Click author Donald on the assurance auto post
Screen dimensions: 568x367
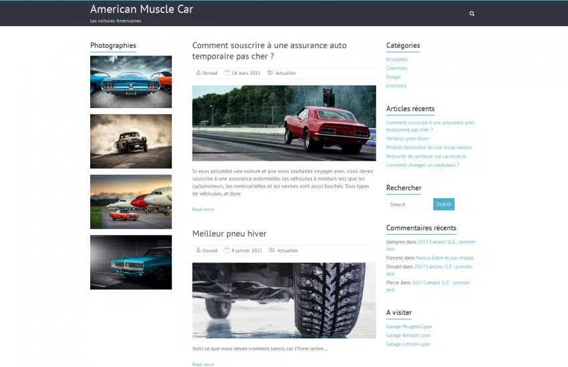[209, 73]
